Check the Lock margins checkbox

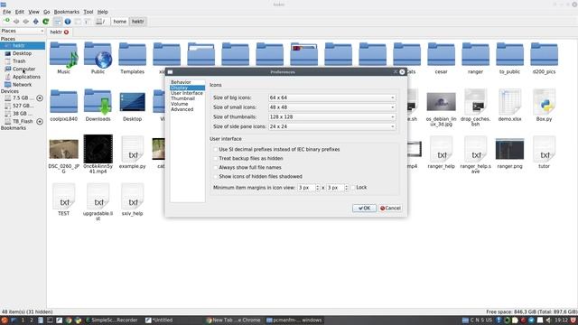353,188
